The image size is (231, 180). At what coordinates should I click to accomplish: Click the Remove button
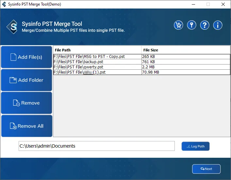coord(26,103)
